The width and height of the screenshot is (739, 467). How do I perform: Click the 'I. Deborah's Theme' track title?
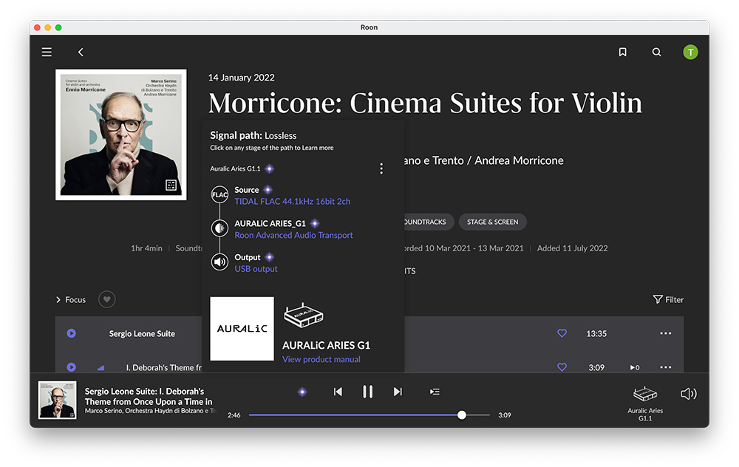[x=163, y=367]
